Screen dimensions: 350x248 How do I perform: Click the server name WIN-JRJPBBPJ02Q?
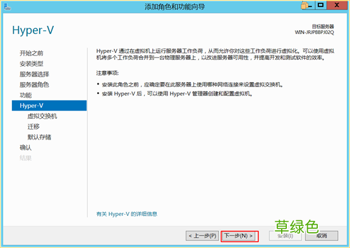tap(314, 33)
